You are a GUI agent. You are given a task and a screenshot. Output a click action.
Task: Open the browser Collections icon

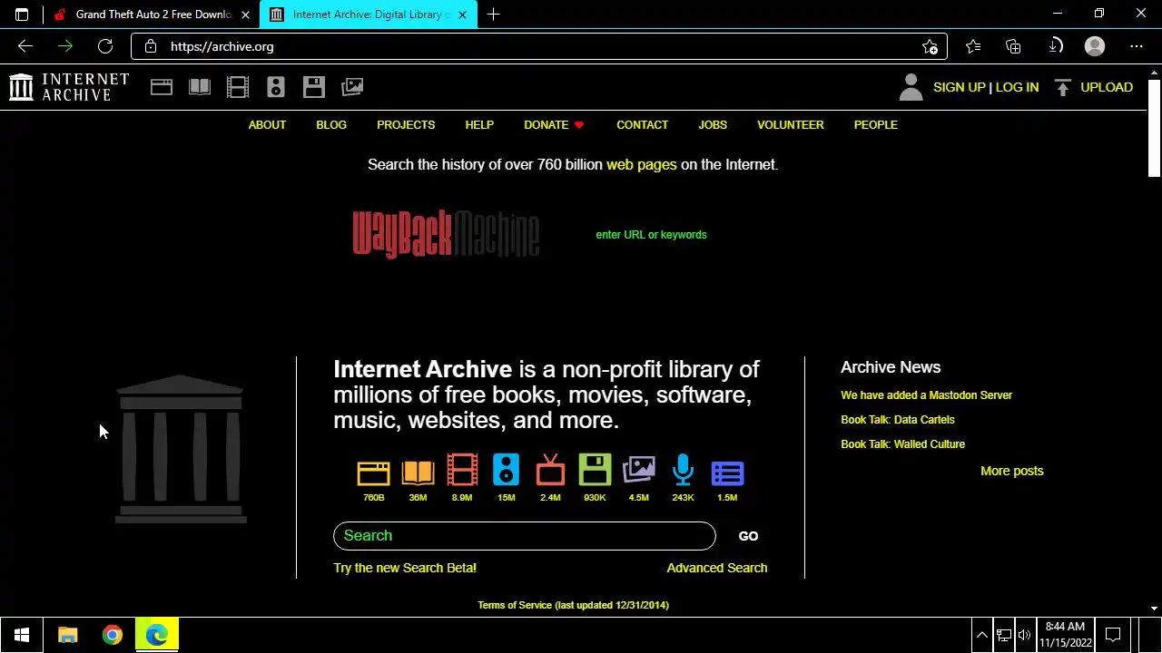click(x=1014, y=46)
